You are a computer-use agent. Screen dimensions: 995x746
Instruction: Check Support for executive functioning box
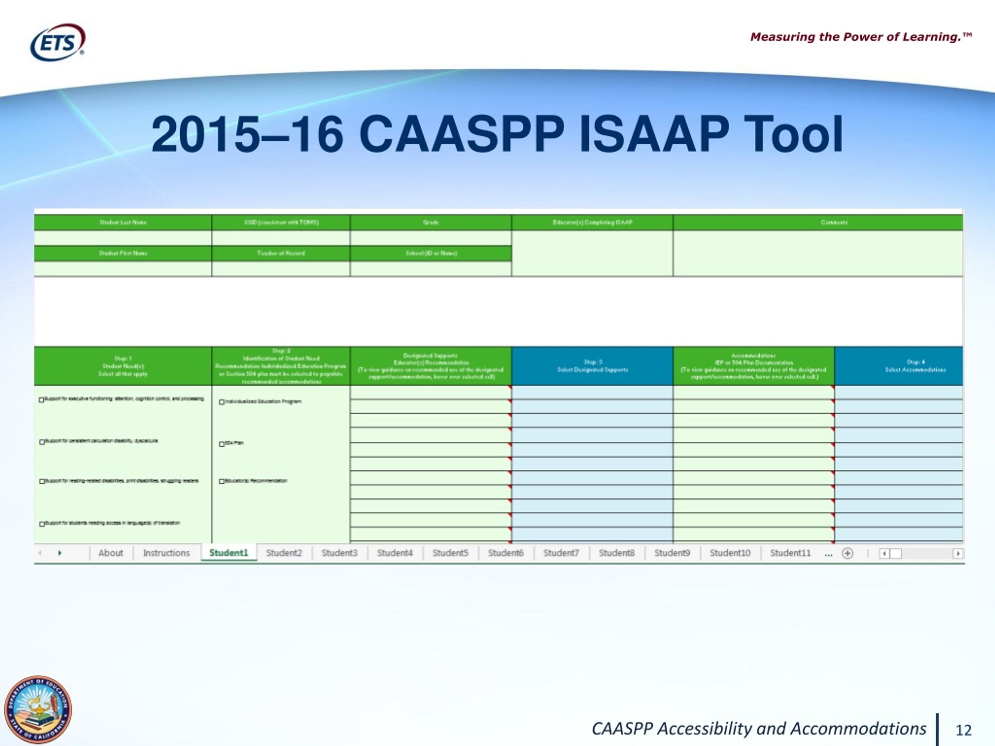(41, 400)
